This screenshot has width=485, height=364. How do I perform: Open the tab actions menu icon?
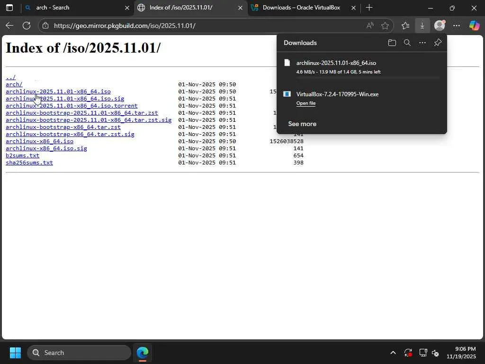pyautogui.click(x=9, y=8)
